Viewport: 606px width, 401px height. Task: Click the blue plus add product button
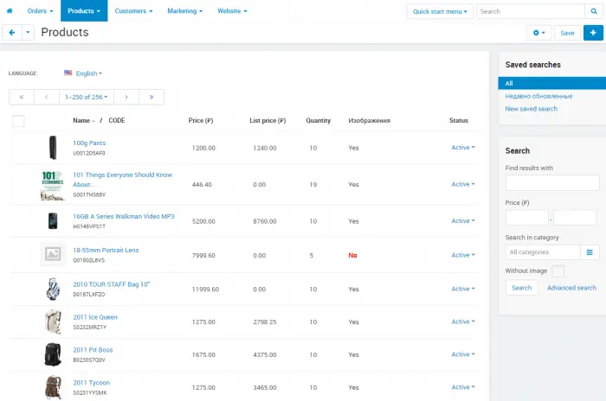(593, 32)
